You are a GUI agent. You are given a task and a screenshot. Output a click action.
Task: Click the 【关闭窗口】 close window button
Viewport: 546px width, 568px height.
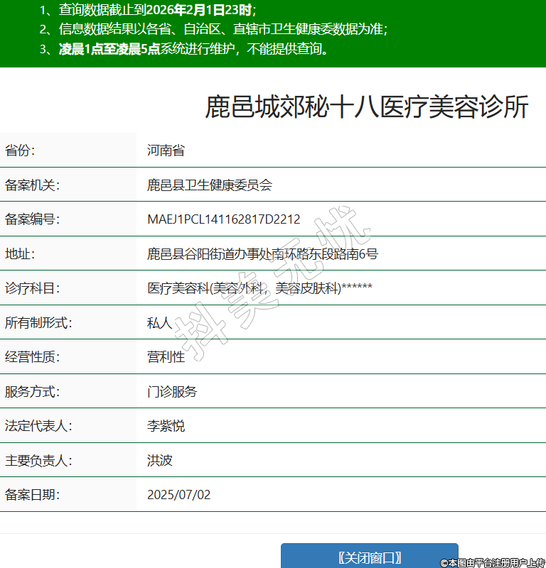pos(369,557)
